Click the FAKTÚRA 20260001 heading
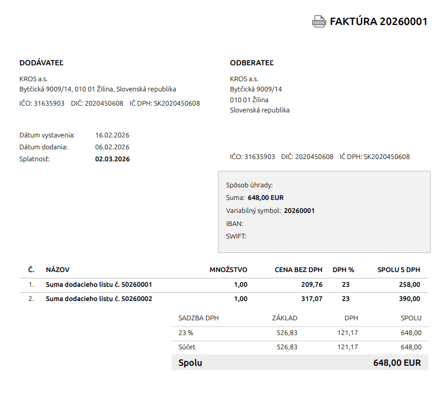This screenshot has height=393, width=447. click(x=378, y=22)
